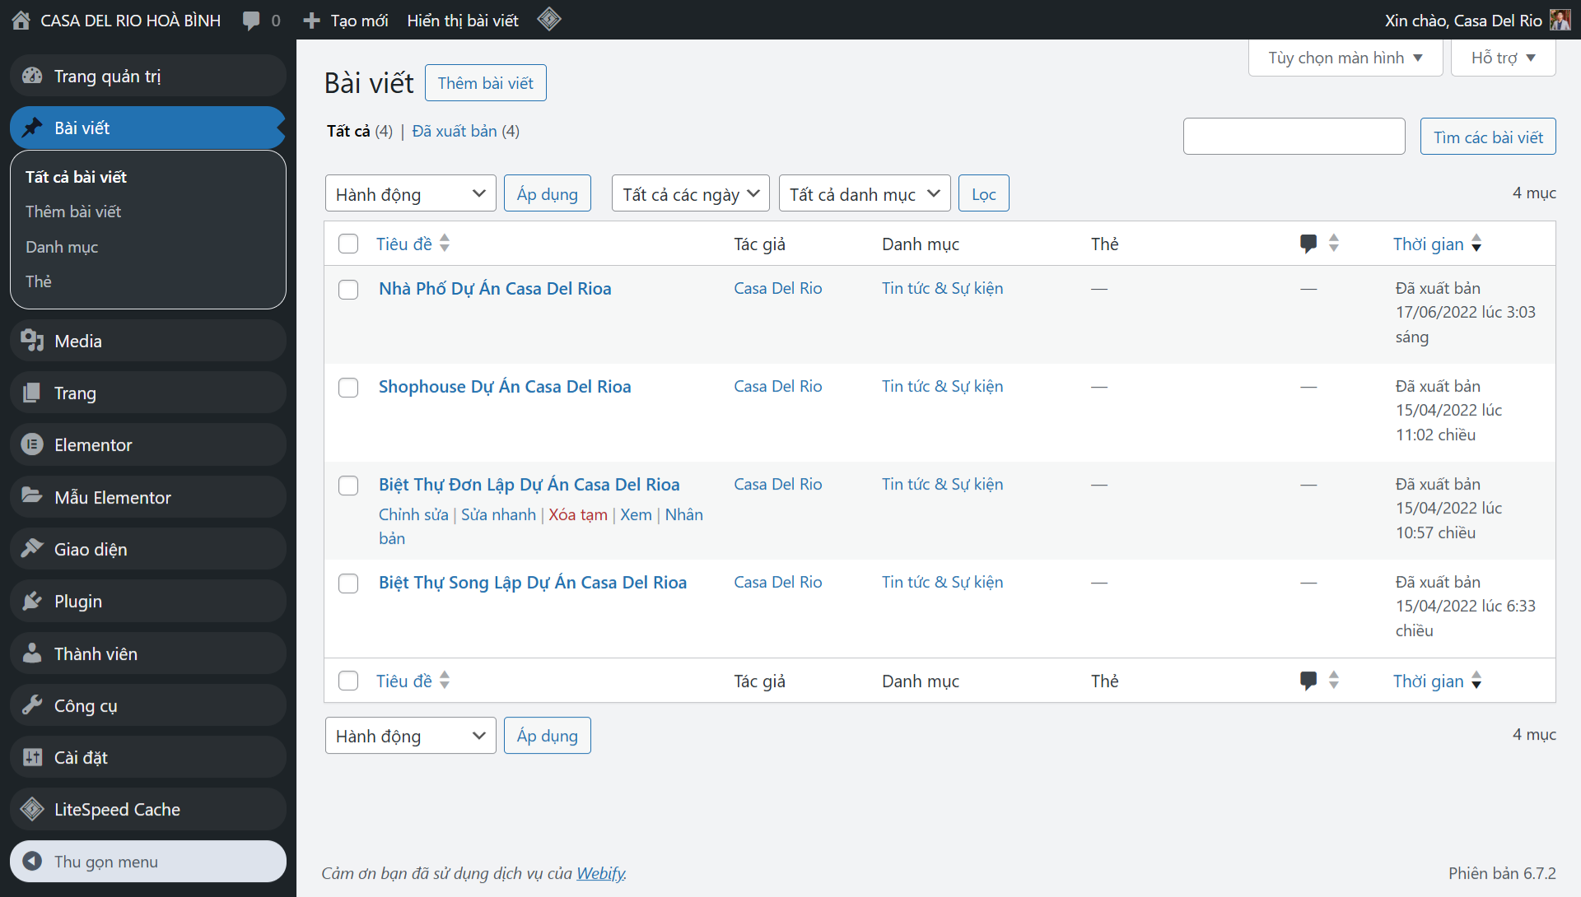
Task: Focus the posts search input field
Action: 1294,137
